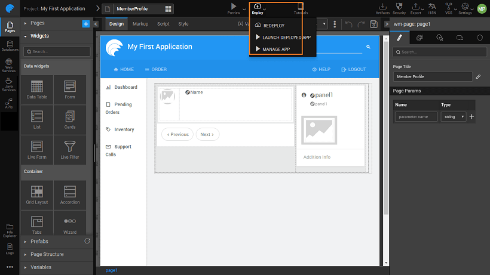Expand the Variables section
Screen dimensions: 490x275
[41, 267]
